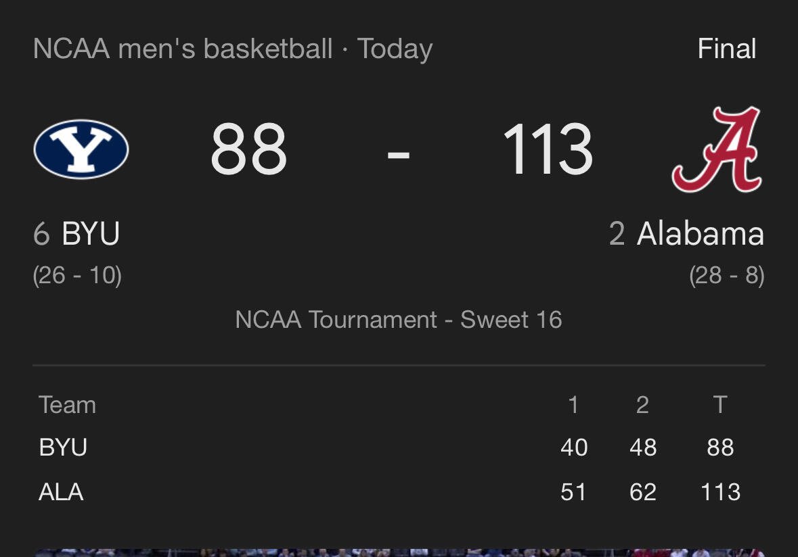Screen dimensions: 798x557
Task: Click BYU's record (26 - 10)
Action: point(77,275)
